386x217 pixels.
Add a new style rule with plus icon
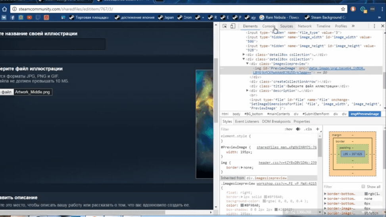point(317,129)
